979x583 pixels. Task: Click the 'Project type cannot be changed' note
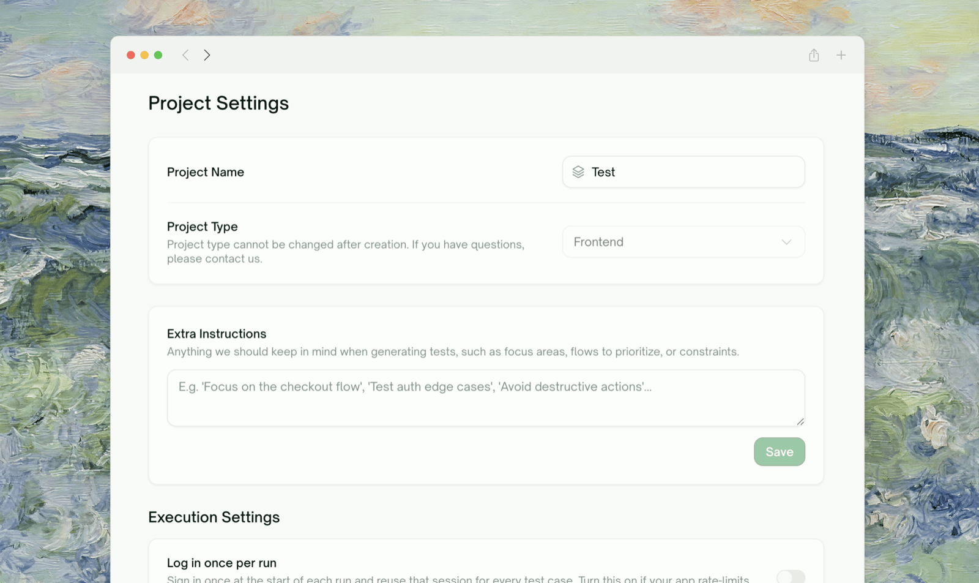tap(346, 252)
